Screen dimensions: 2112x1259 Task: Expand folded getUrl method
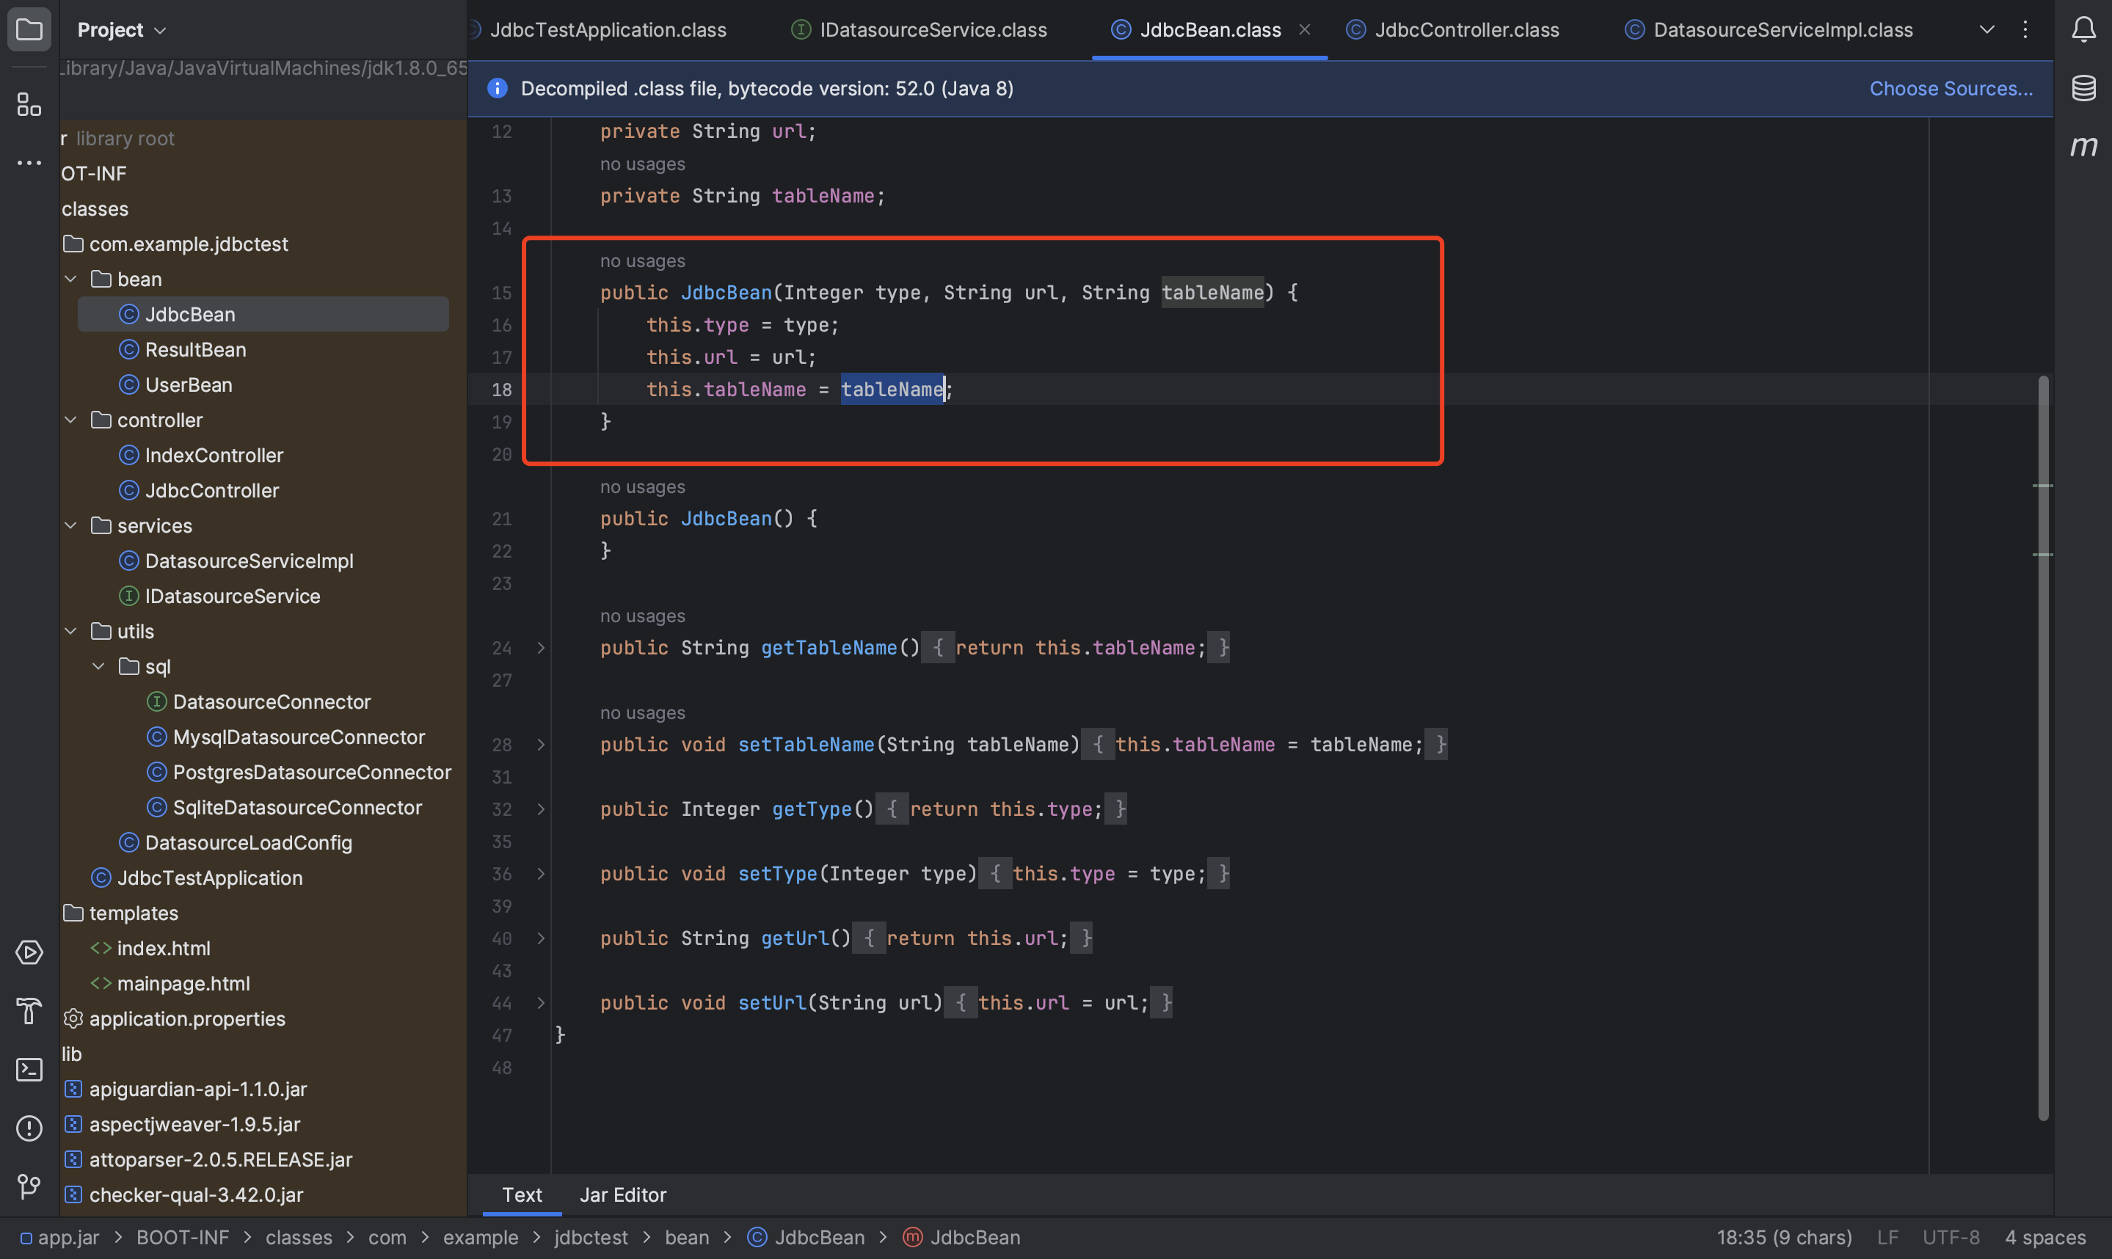point(541,938)
